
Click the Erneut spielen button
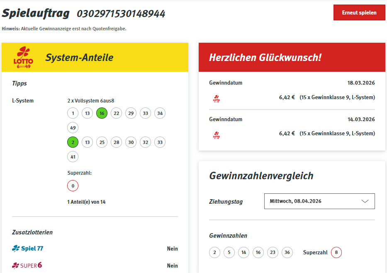click(x=359, y=12)
